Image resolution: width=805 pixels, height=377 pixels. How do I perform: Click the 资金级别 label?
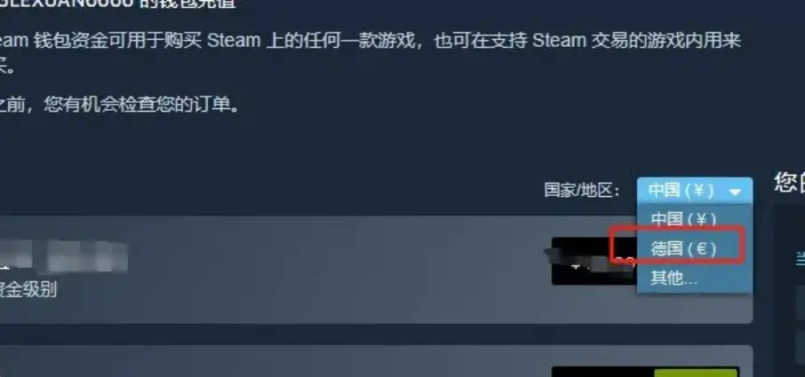point(28,290)
